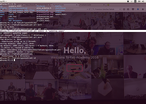
Task: Open the battery status indicator
Action: point(139,1)
